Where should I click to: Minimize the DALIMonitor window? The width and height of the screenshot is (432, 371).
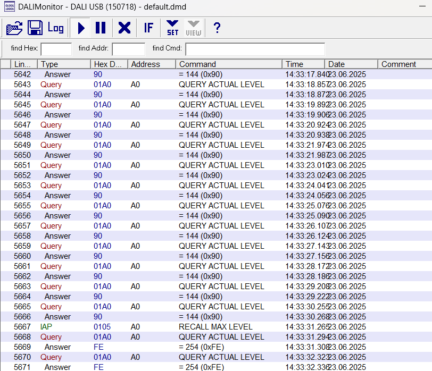pyautogui.click(x=422, y=6)
